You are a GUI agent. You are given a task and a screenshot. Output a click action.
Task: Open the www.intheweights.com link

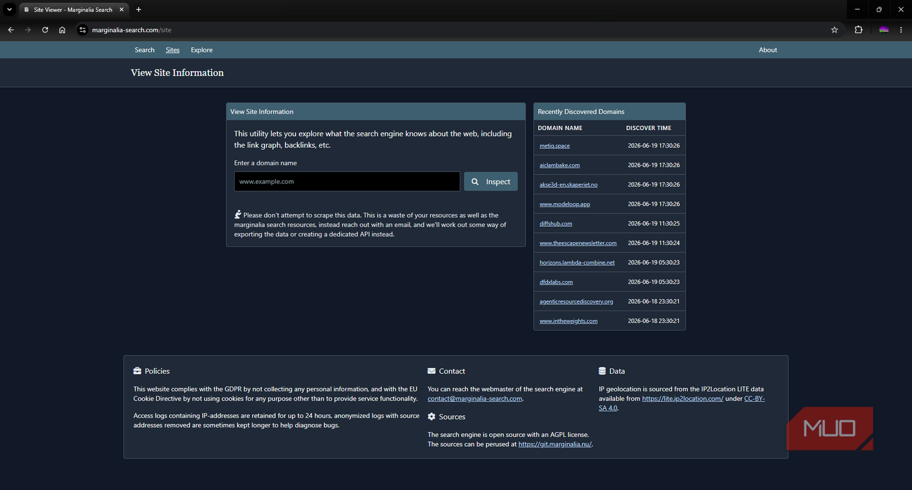(x=568, y=321)
